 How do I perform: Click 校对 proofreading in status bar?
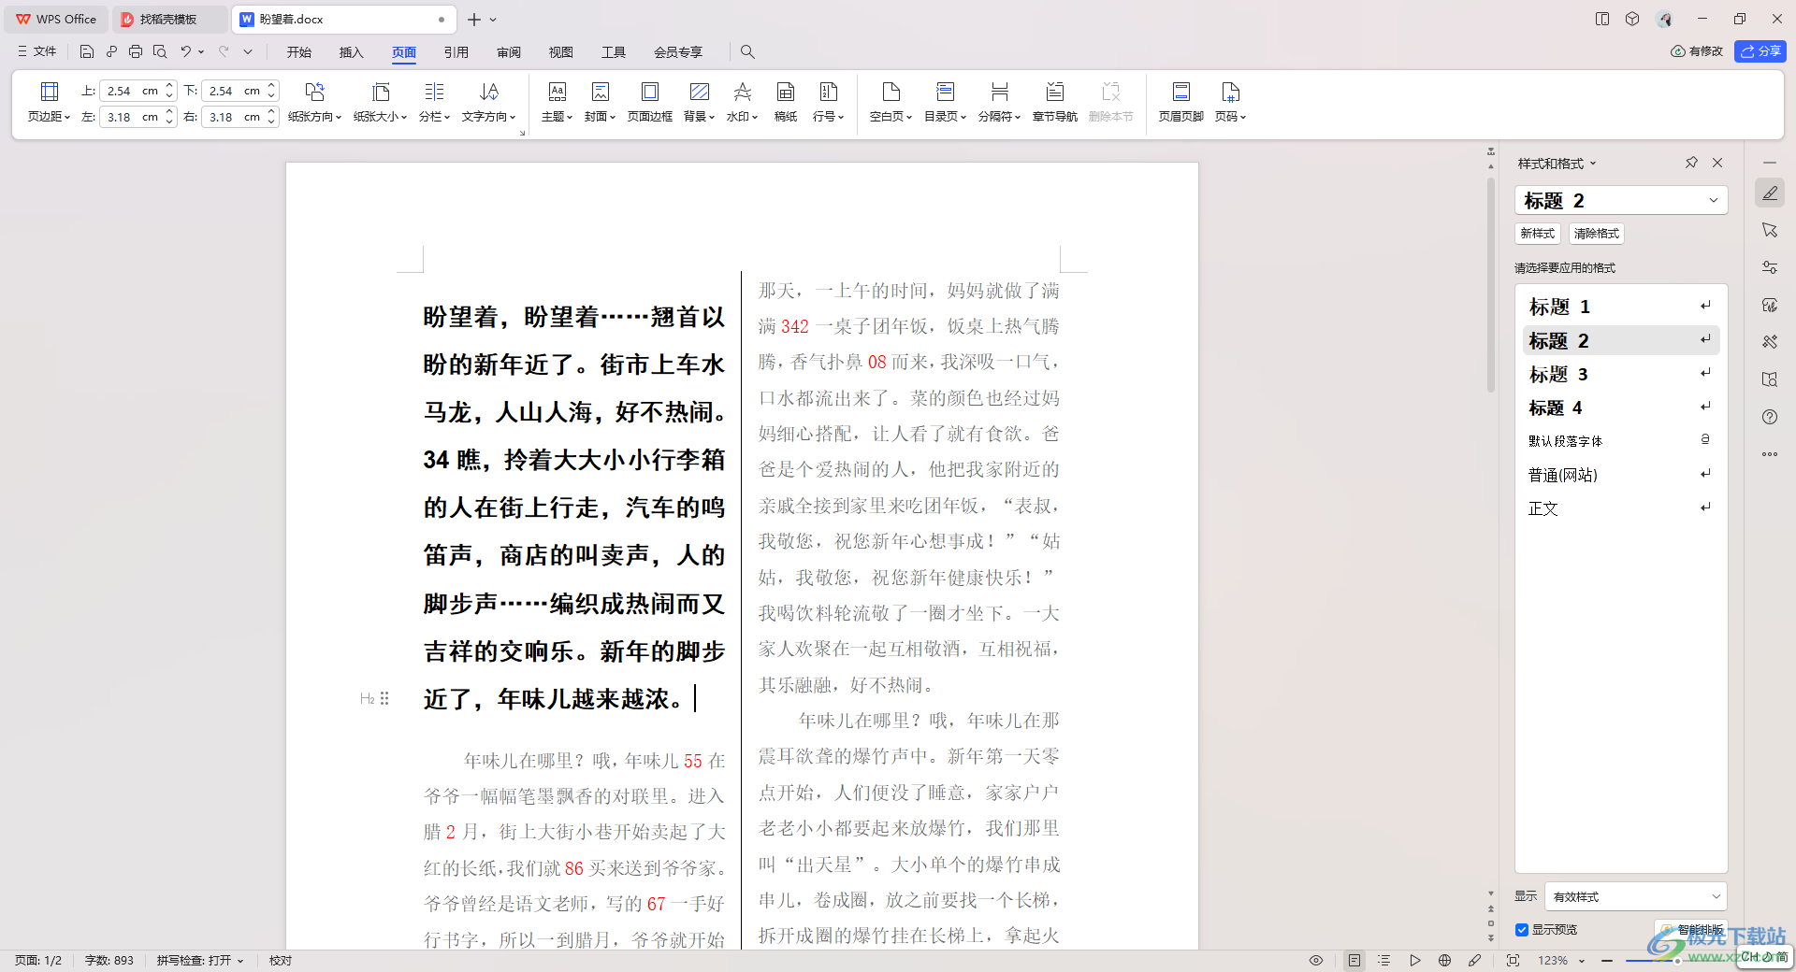click(281, 960)
